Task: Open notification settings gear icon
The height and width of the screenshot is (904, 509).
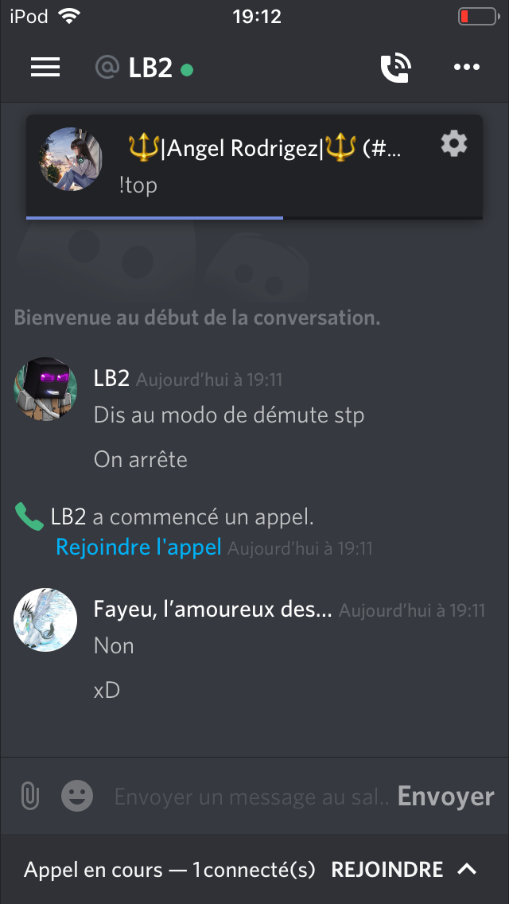Action: coord(454,143)
